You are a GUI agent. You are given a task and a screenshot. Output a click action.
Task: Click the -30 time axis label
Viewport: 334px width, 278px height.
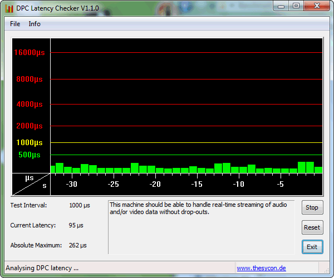[x=71, y=184]
